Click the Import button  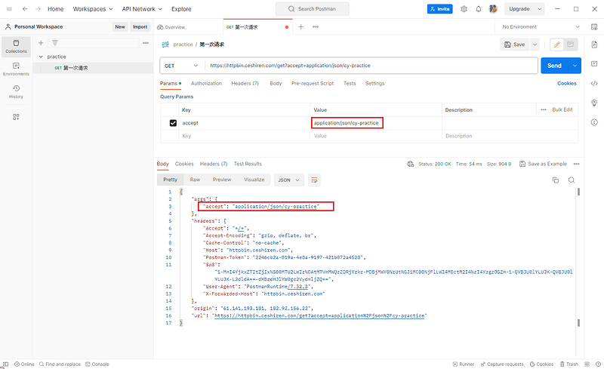(140, 26)
